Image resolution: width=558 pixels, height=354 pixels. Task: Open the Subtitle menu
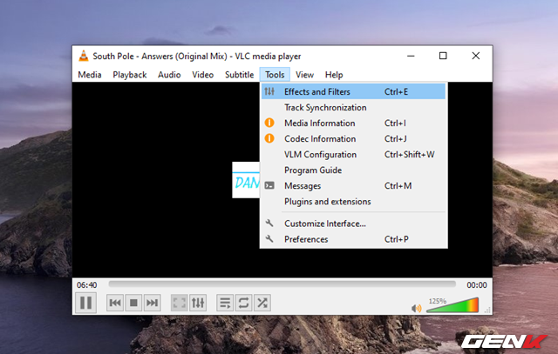click(x=239, y=75)
